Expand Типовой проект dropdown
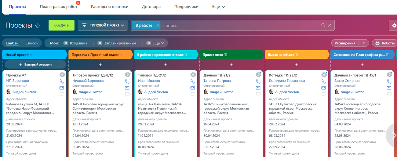The image size is (397, 157). pos(102,25)
